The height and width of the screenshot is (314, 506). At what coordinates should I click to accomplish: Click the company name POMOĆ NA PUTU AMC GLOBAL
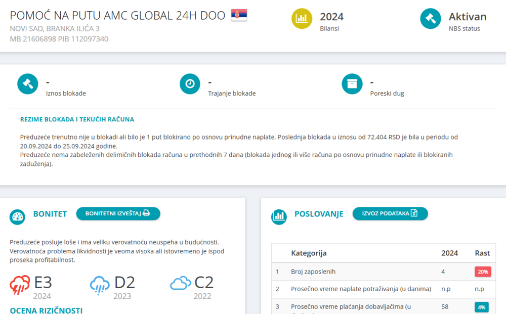pos(117,16)
